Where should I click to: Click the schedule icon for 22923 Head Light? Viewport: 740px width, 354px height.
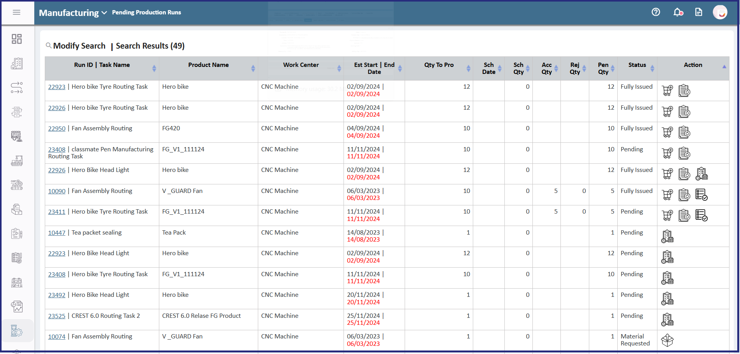668,257
